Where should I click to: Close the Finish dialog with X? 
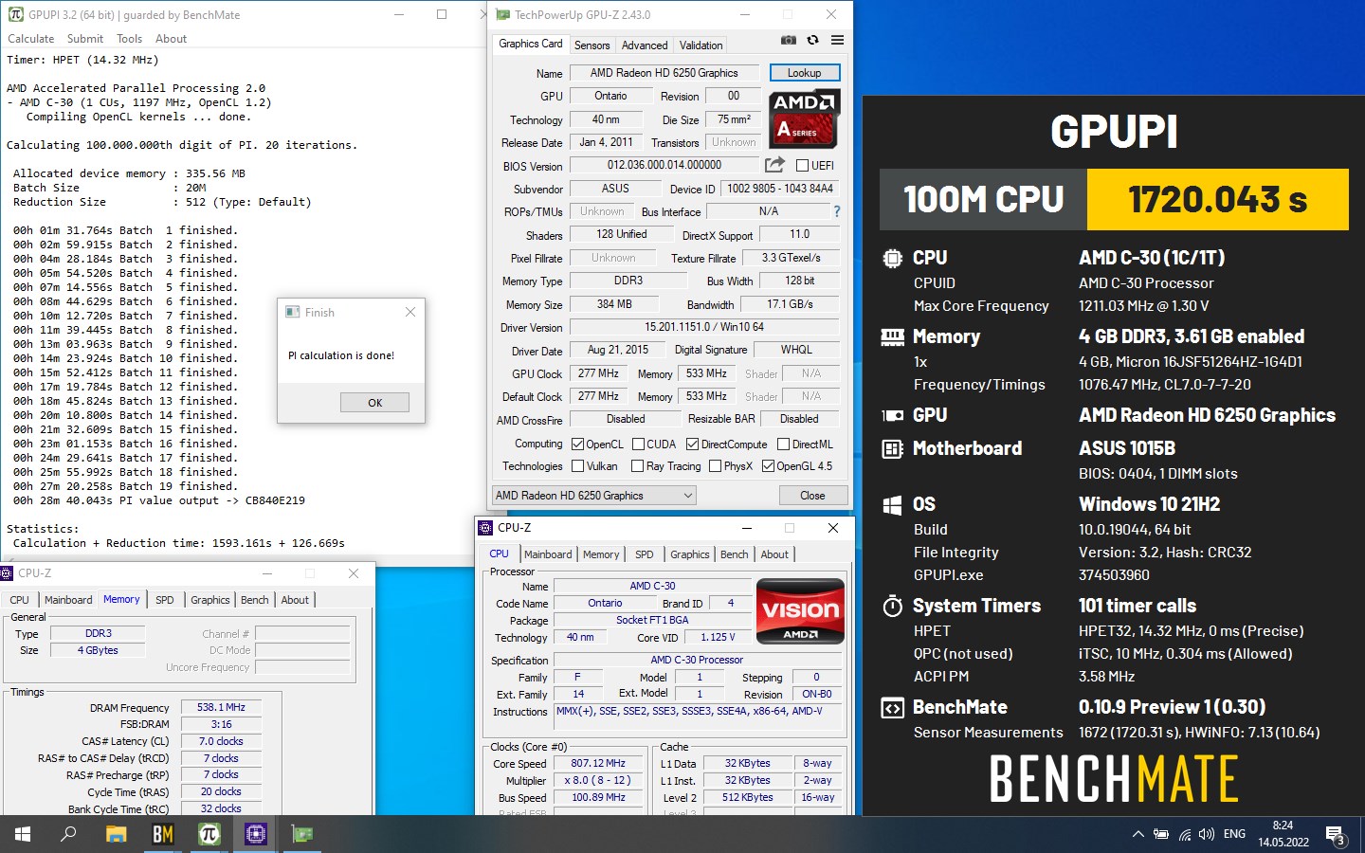pos(410,312)
